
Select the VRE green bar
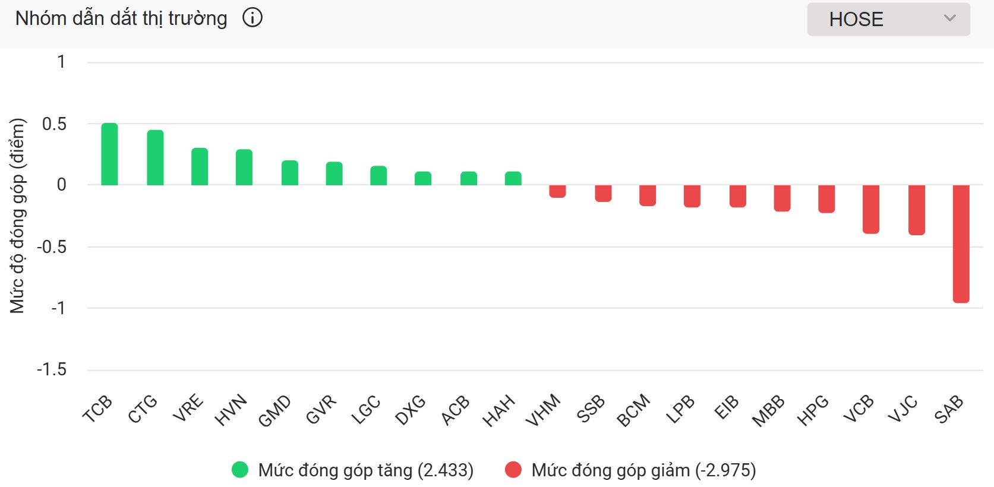coord(200,167)
